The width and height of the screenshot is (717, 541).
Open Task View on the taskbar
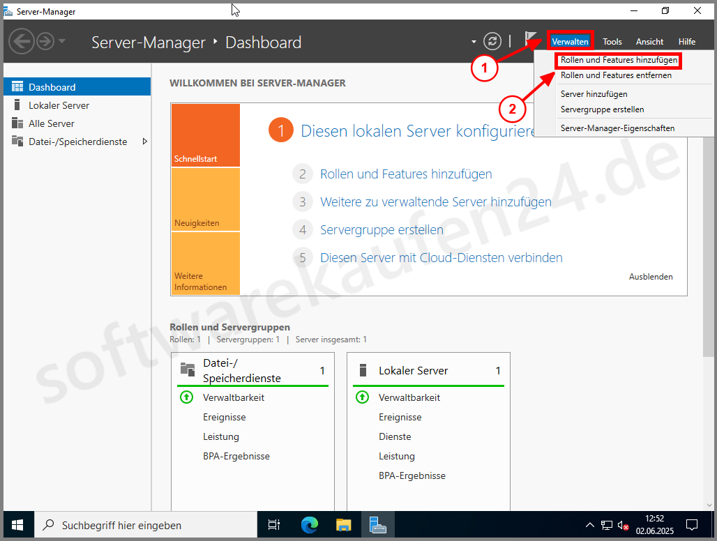coord(274,526)
